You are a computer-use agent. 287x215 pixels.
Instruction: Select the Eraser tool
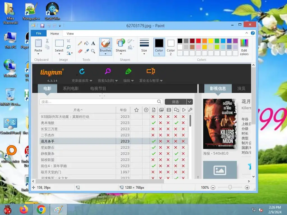click(x=80, y=51)
